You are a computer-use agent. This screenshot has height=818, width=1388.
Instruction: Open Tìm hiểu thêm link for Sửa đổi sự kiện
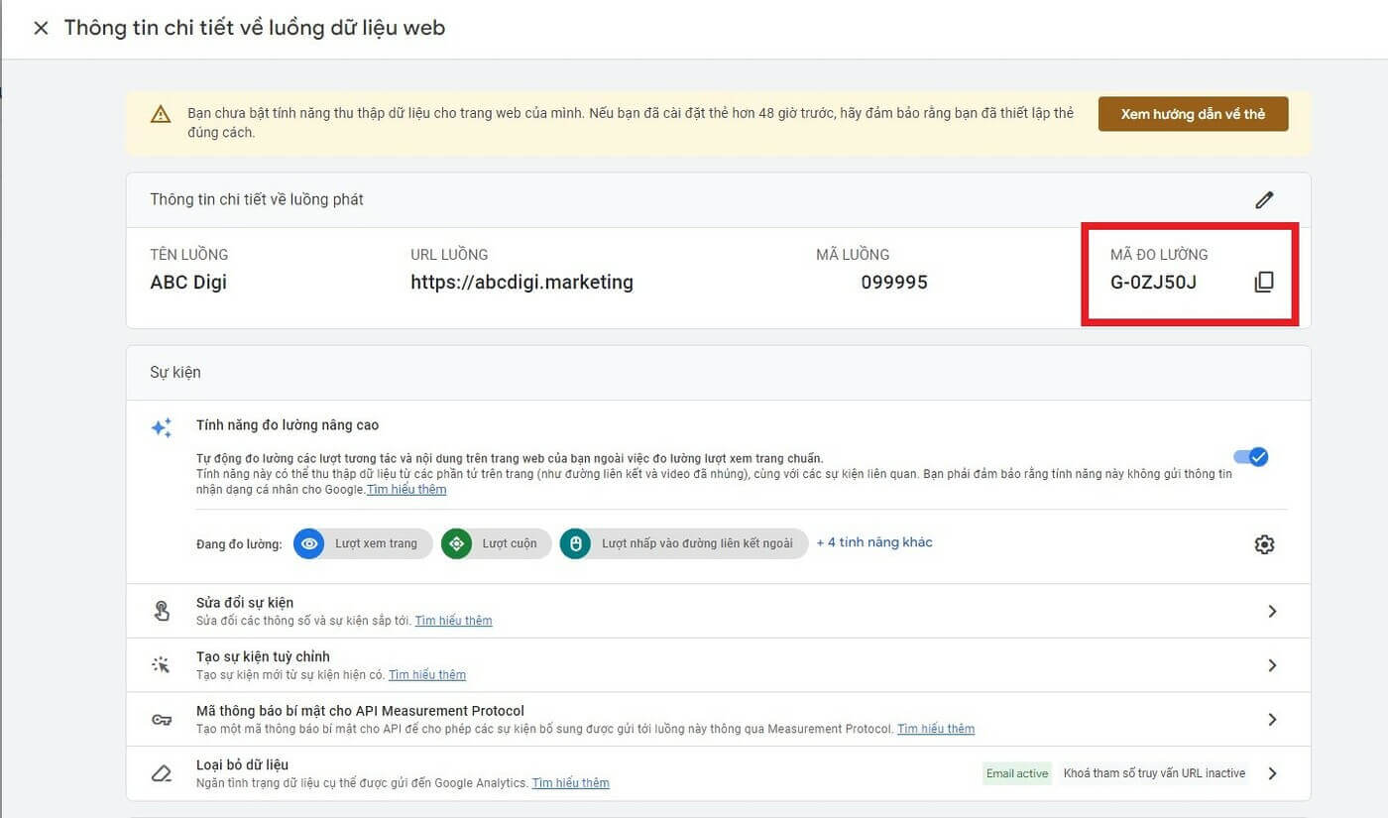tap(453, 621)
